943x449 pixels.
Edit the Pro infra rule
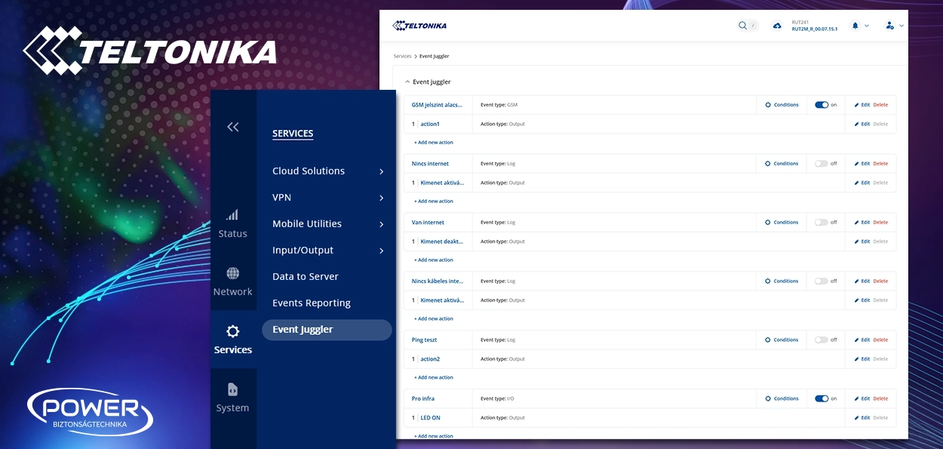tap(862, 398)
